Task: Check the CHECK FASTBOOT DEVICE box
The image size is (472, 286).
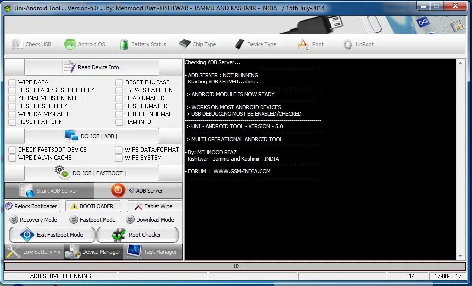Action: (x=12, y=150)
